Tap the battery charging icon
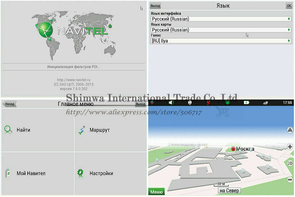The image size is (295, 197). (246, 102)
